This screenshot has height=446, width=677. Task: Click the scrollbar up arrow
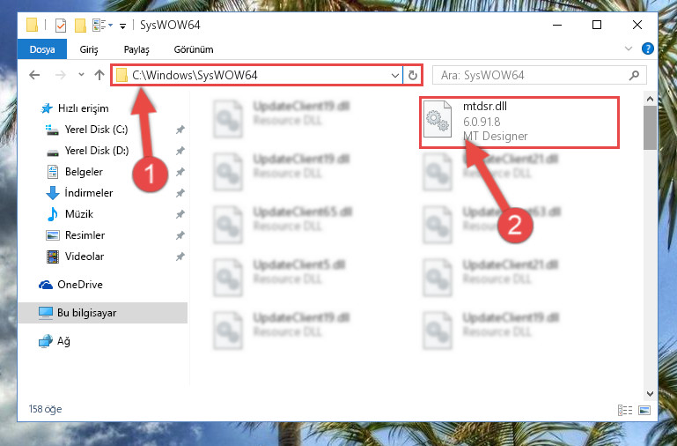pos(650,99)
